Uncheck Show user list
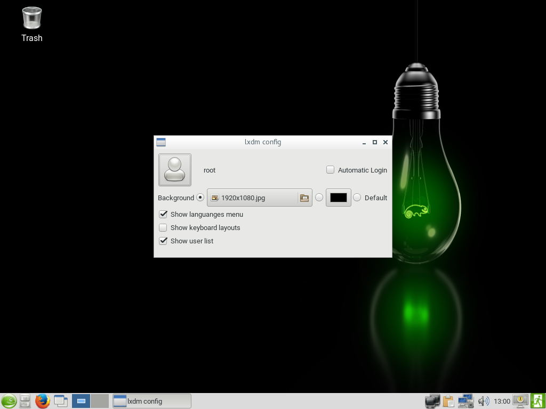The height and width of the screenshot is (409, 546). (x=164, y=241)
